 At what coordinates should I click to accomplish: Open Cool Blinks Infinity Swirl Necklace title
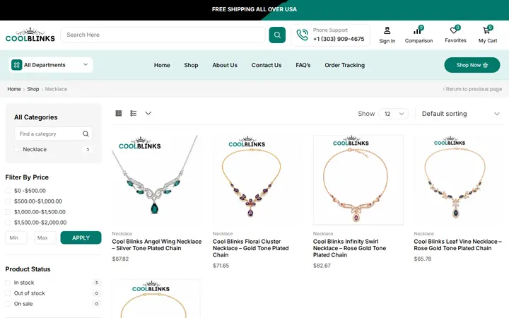[x=350, y=248]
